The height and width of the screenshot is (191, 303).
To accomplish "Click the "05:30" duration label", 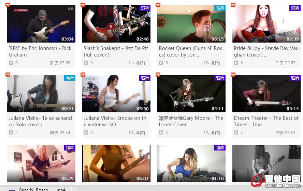I will (143, 109).
